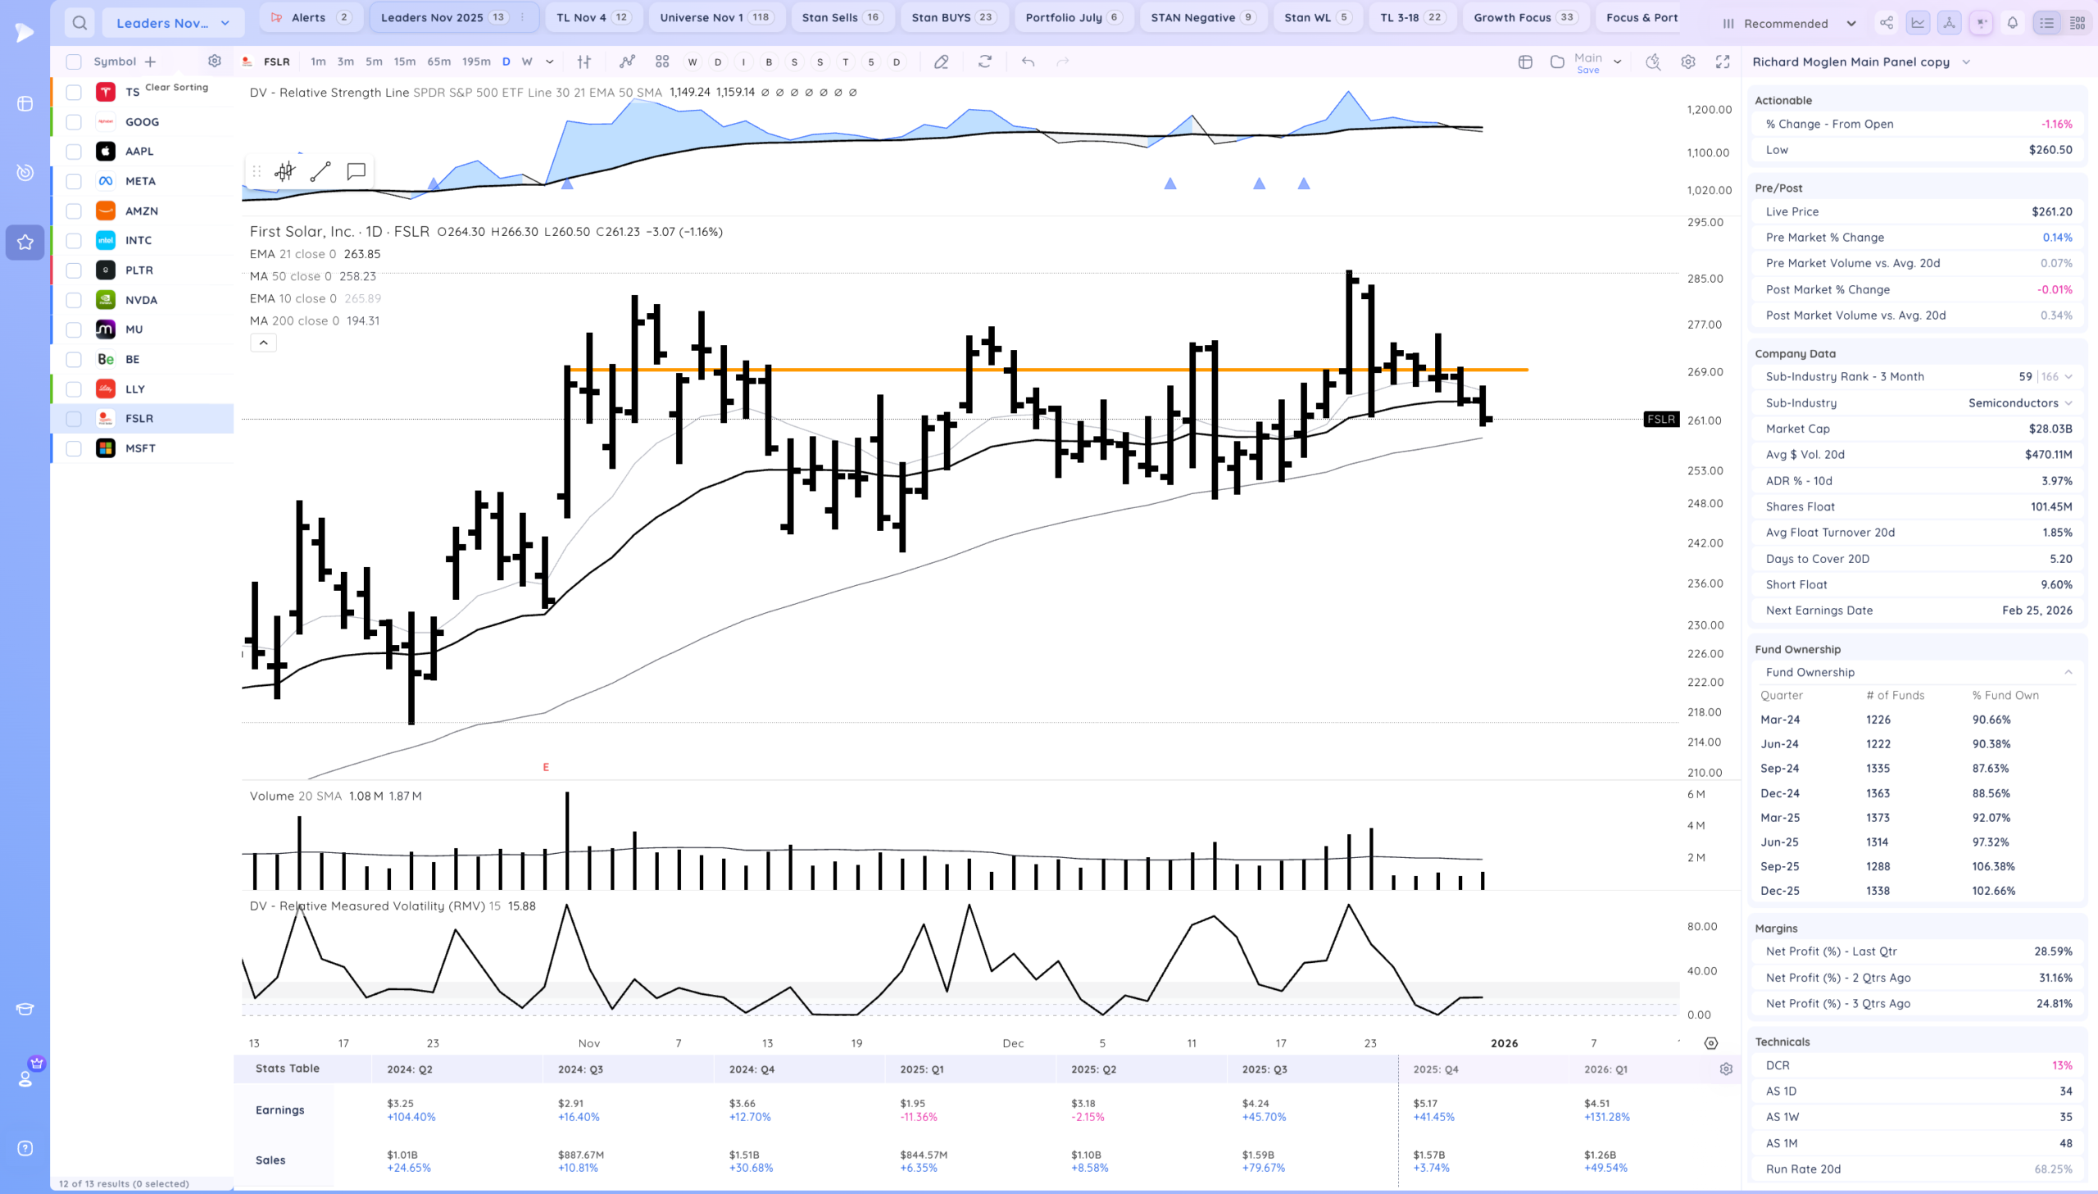Undo last chart action
The height and width of the screenshot is (1194, 2098).
[1028, 61]
